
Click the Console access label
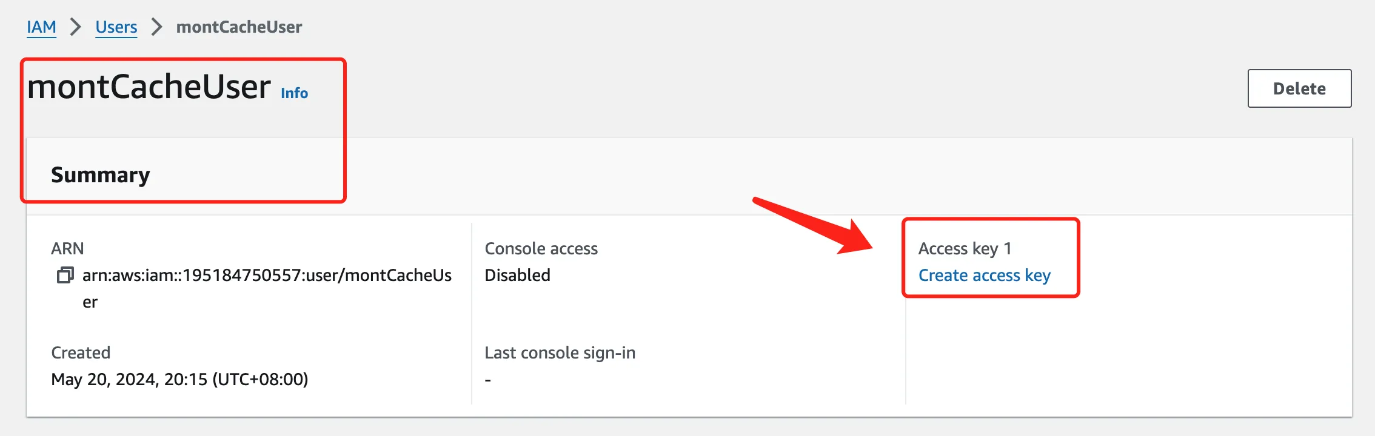(x=541, y=249)
